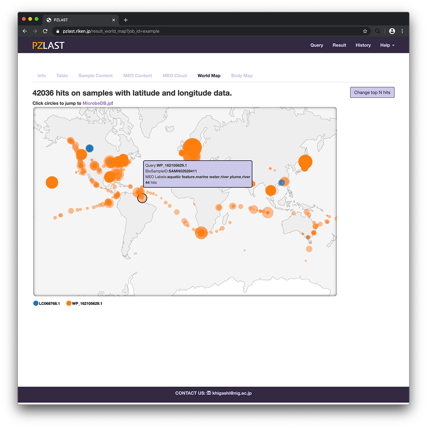
Task: Switch to the Sample Content tab
Action: (95, 76)
